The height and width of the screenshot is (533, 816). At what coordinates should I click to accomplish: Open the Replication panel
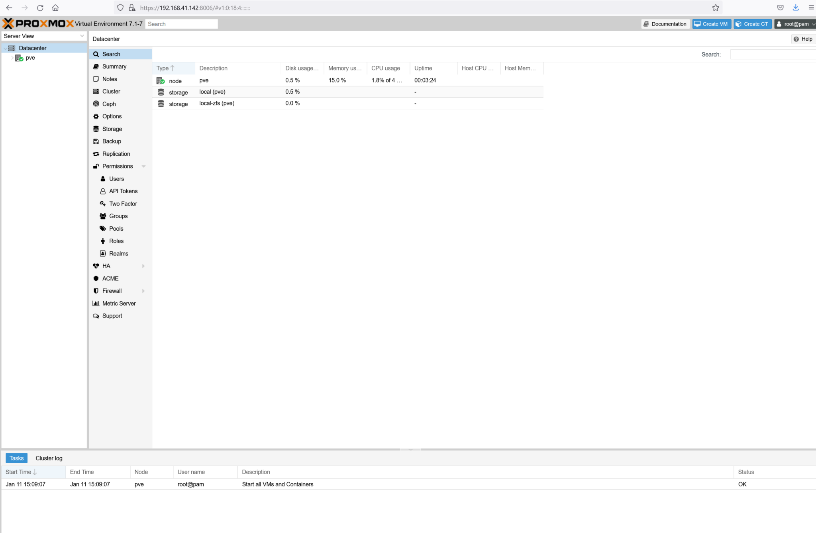[x=116, y=154]
